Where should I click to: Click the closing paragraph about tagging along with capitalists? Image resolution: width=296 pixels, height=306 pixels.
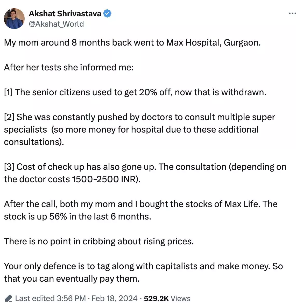[x=143, y=272]
